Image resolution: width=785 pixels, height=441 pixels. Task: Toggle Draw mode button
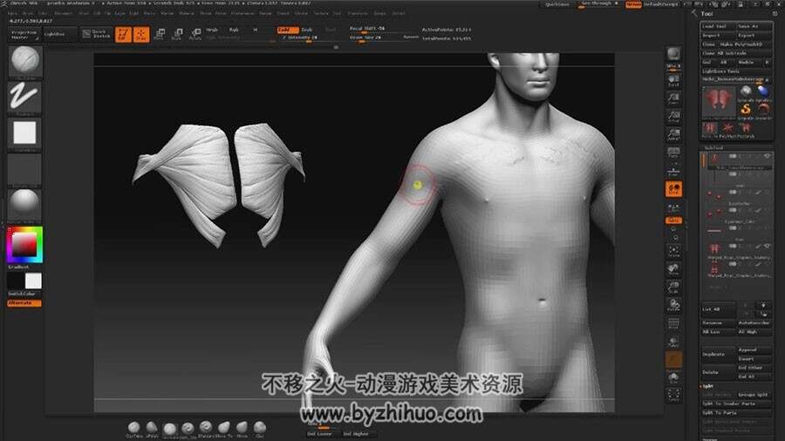pyautogui.click(x=141, y=35)
